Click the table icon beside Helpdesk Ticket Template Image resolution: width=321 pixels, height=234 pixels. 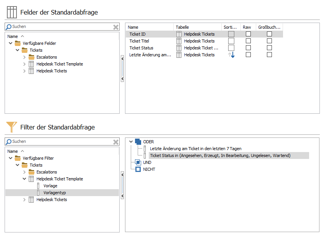31,64
